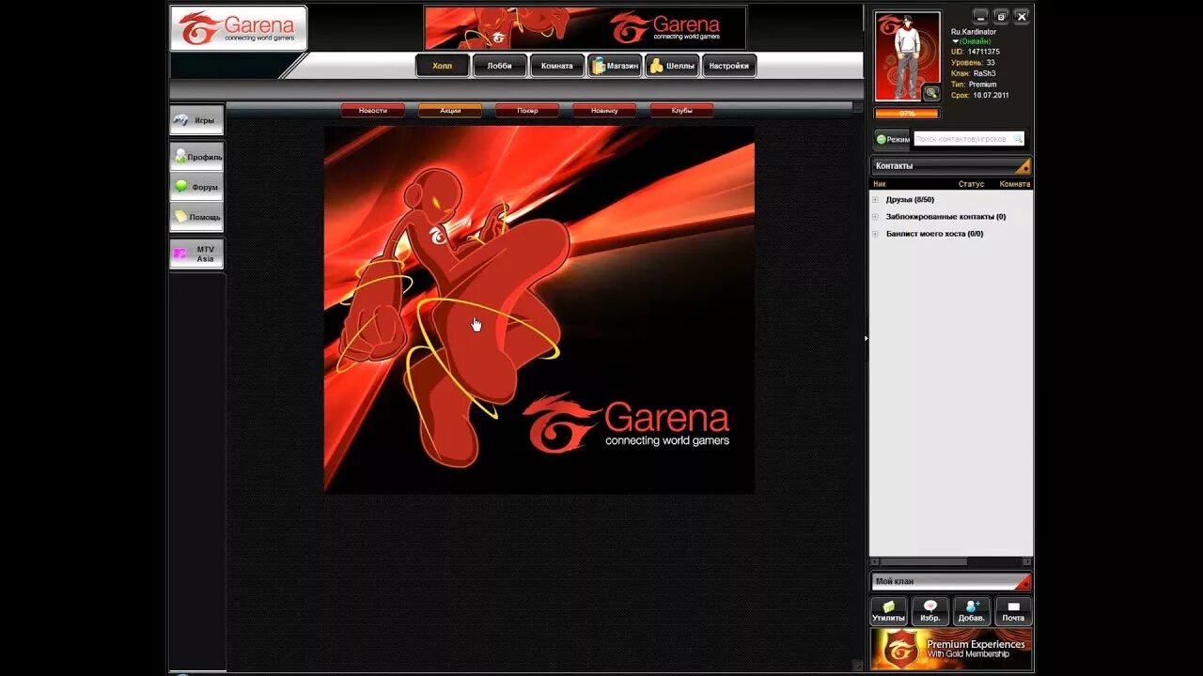Click the magnifier on the avatar

(930, 92)
